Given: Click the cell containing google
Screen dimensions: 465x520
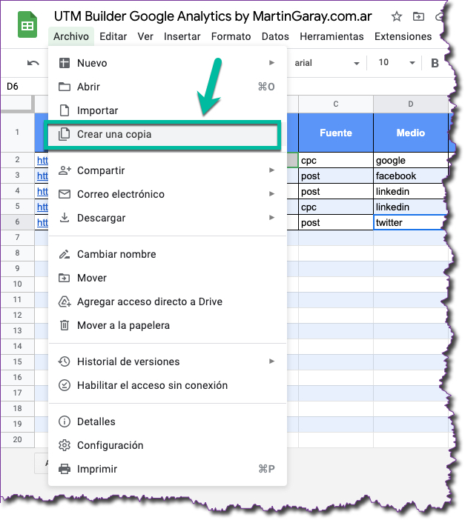Looking at the screenshot, I should (411, 160).
